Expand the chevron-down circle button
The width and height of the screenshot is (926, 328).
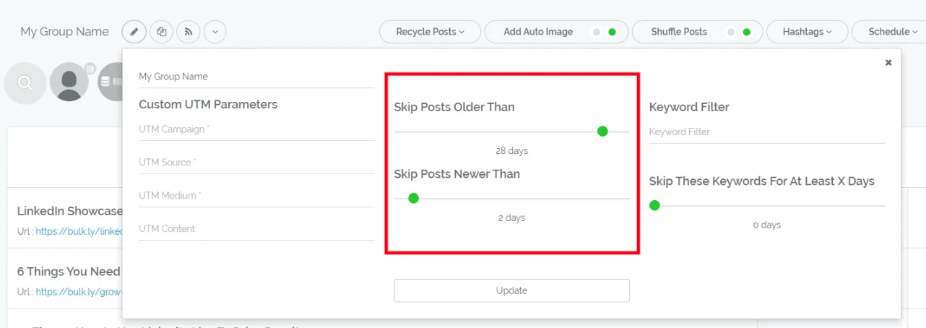click(215, 32)
